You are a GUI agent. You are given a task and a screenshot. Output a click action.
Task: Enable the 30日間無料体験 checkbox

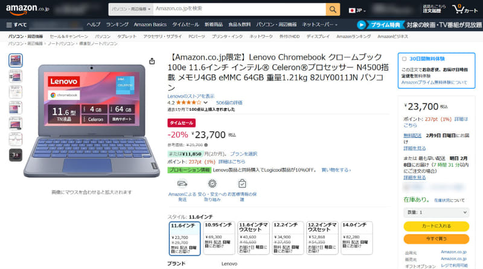click(404, 58)
